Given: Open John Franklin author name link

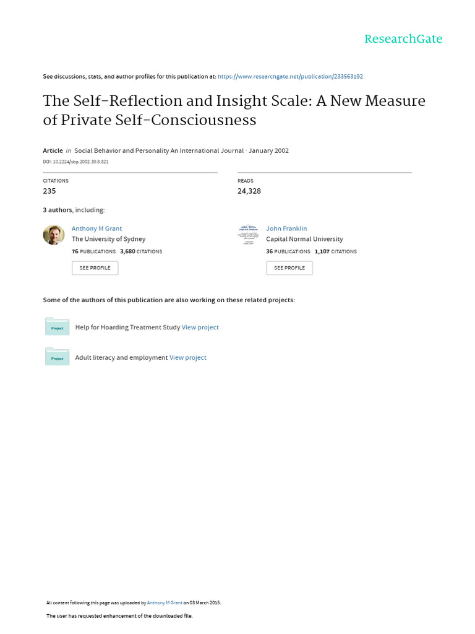Looking at the screenshot, I should pyautogui.click(x=286, y=228).
